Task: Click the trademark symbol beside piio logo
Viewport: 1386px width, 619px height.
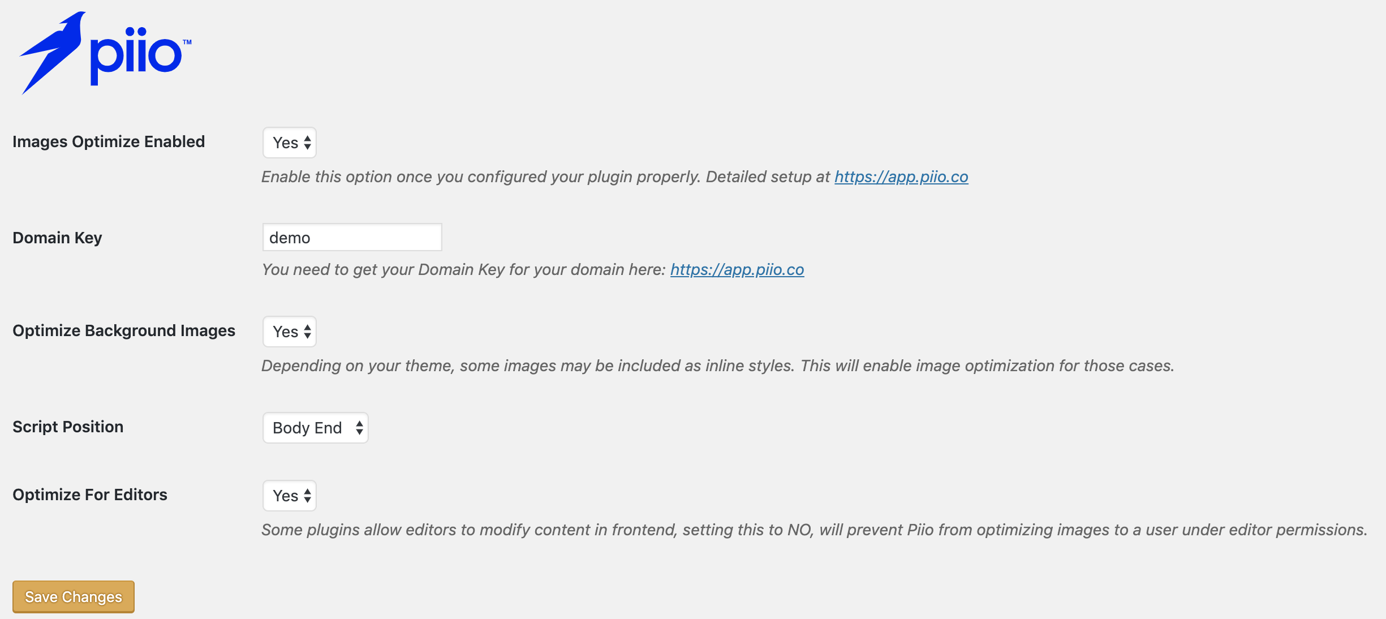Action: coord(187,42)
